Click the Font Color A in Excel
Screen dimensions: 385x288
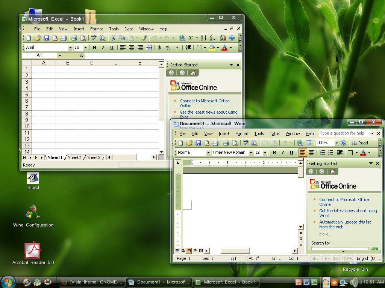224,48
